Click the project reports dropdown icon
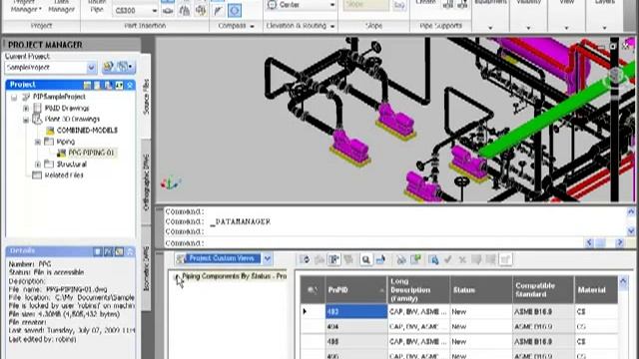 pos(124,67)
